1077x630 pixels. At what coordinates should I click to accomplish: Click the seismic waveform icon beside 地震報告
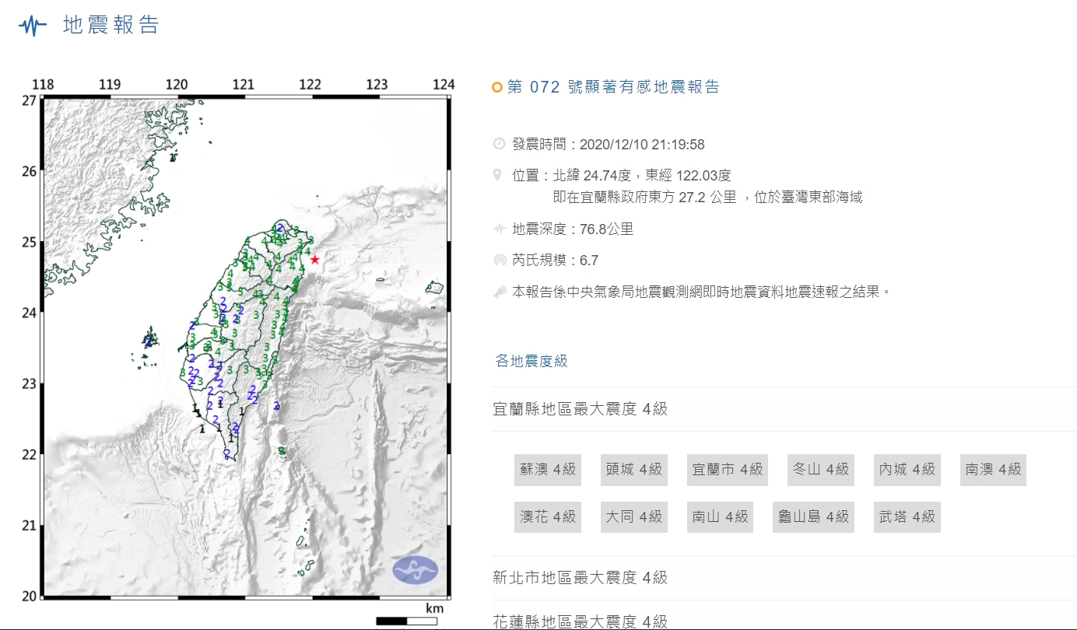(33, 26)
